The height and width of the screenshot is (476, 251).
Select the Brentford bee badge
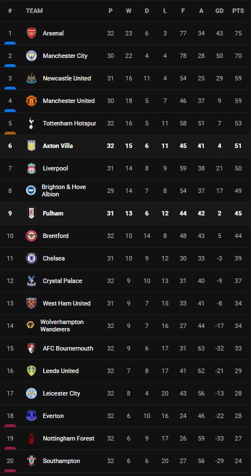[31, 236]
